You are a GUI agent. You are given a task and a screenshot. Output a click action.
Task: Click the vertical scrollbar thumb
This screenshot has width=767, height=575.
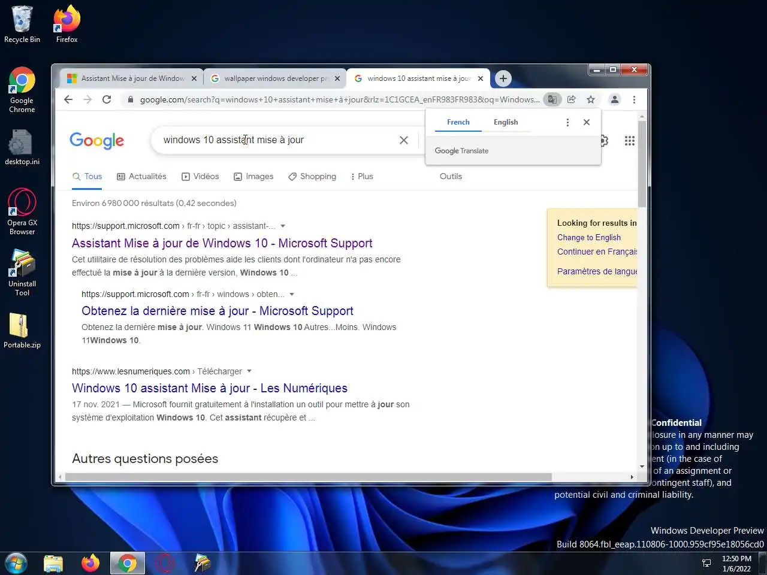[x=642, y=164]
